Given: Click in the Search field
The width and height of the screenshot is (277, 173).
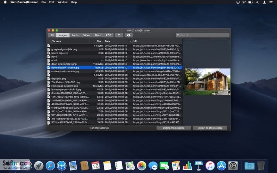Looking at the screenshot, I should click(x=203, y=35).
